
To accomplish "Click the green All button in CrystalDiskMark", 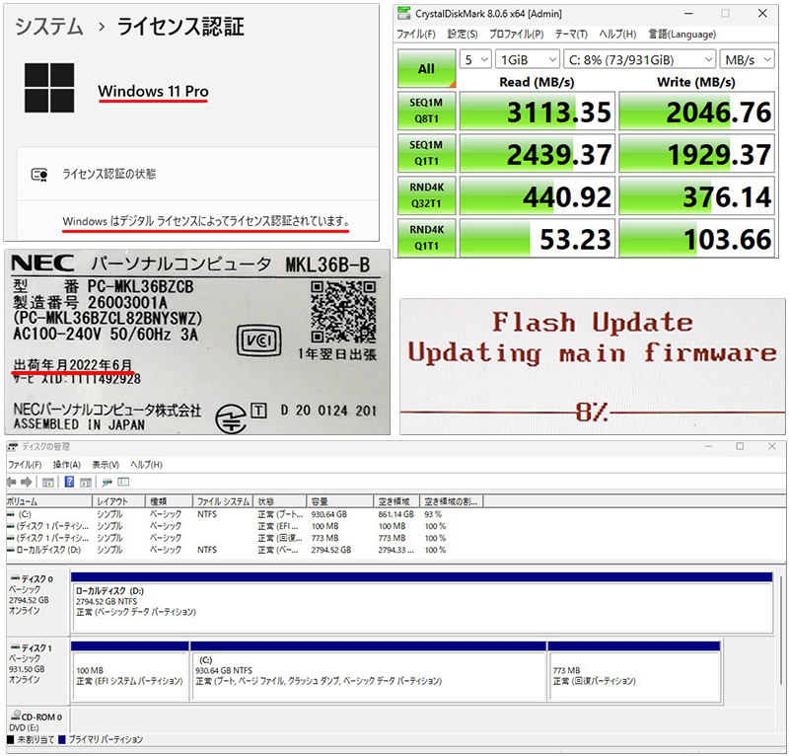I will pyautogui.click(x=426, y=68).
